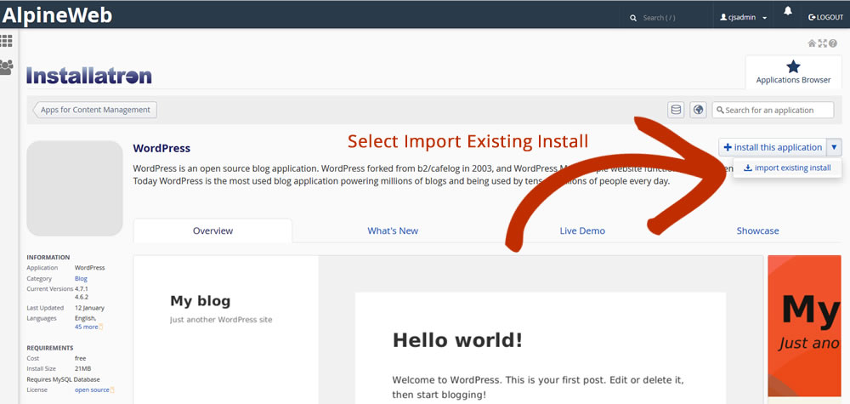The width and height of the screenshot is (850, 404).
Task: Open the Live Demo tab
Action: [x=582, y=230]
